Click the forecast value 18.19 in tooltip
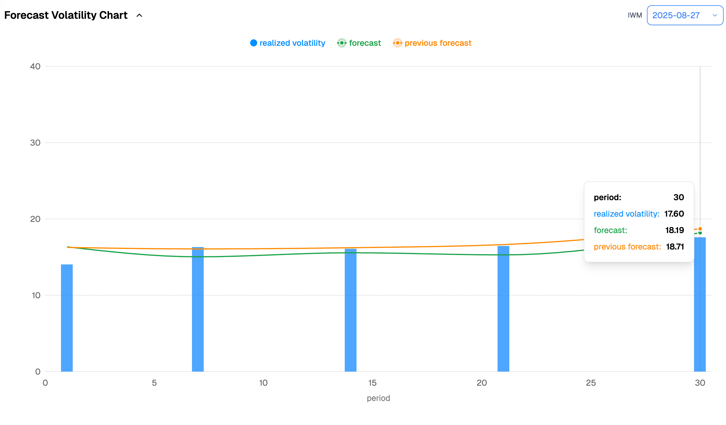Viewport: 726px width, 425px height. point(674,230)
